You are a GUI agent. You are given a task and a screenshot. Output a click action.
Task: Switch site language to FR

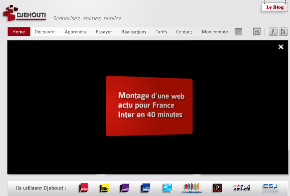point(257,32)
